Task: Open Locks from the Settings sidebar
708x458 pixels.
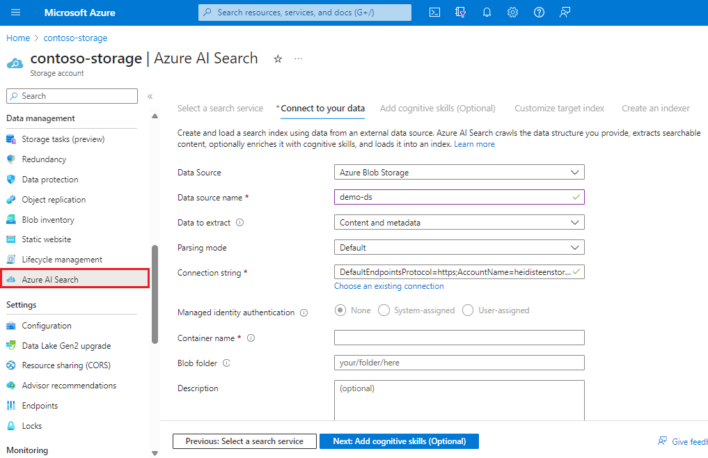Action: [x=33, y=425]
